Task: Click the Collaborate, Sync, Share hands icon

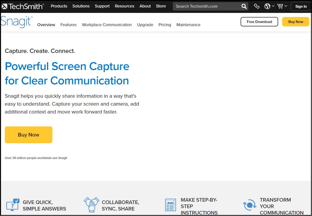Action: [91, 205]
